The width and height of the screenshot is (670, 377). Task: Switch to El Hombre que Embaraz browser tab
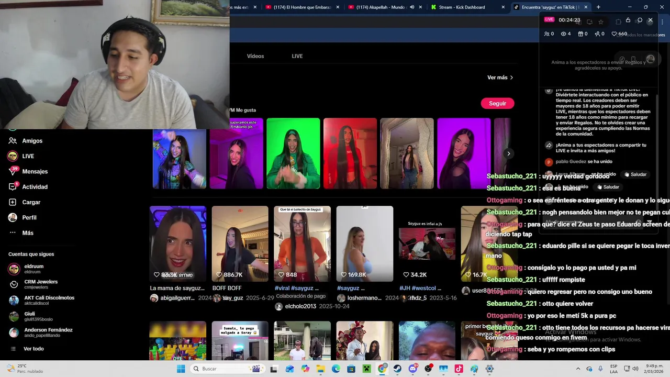click(301, 7)
